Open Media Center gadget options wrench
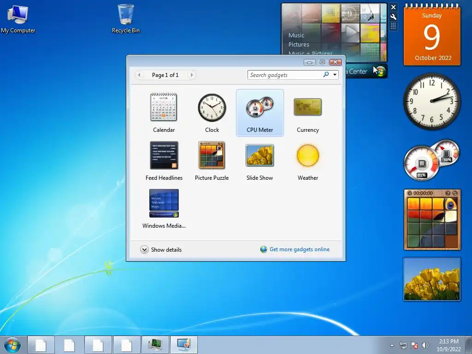The height and width of the screenshot is (354, 472). [x=394, y=17]
